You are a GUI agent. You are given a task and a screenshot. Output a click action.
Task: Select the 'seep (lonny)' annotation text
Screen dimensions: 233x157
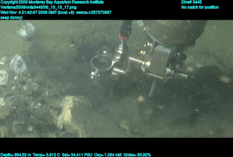pos(11,18)
